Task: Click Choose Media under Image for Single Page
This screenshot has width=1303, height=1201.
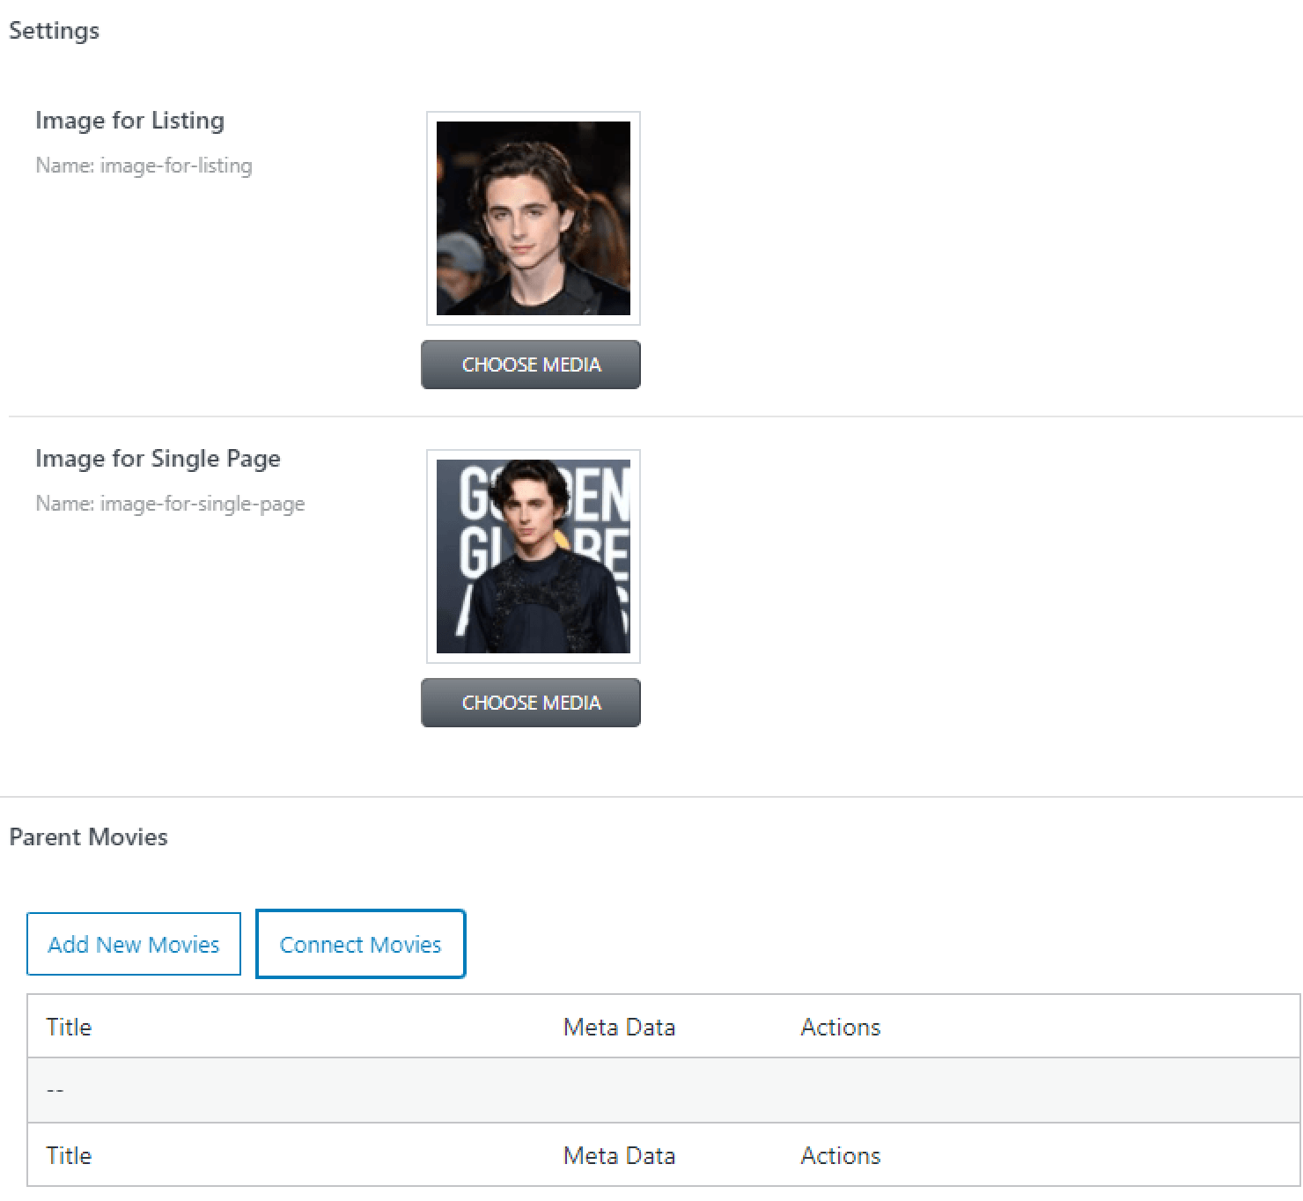Action: pyautogui.click(x=531, y=703)
